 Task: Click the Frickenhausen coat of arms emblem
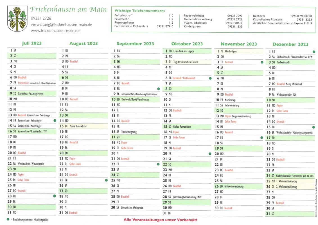17,19
